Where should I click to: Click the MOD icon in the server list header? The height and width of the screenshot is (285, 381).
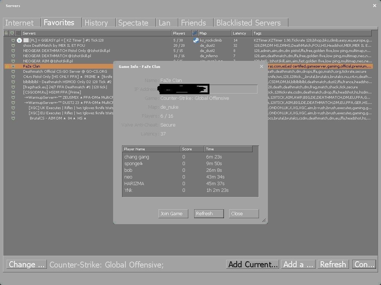click(19, 33)
